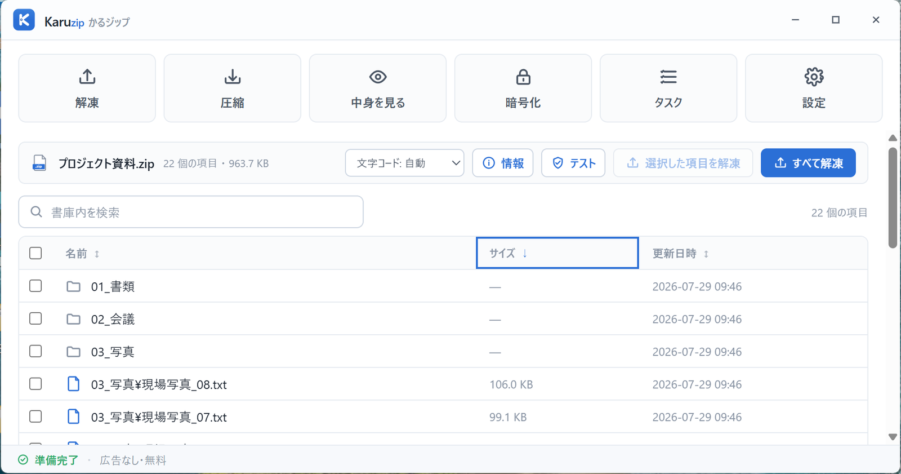Click the date cell of 01_書類 row
This screenshot has width=901, height=474.
697,286
